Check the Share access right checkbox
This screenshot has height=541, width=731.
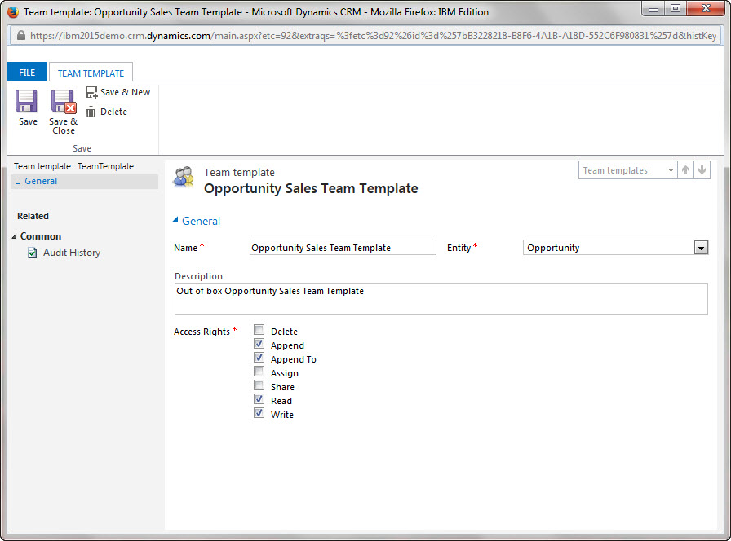pos(259,386)
